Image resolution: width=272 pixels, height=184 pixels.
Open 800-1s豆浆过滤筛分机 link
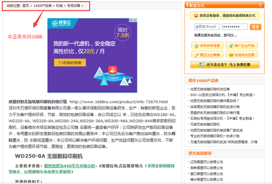point(223,95)
